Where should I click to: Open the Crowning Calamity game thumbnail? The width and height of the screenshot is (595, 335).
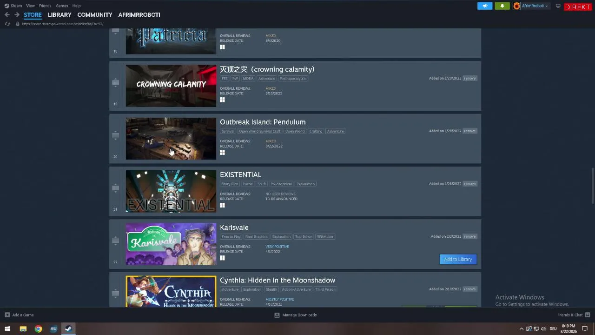point(171,86)
